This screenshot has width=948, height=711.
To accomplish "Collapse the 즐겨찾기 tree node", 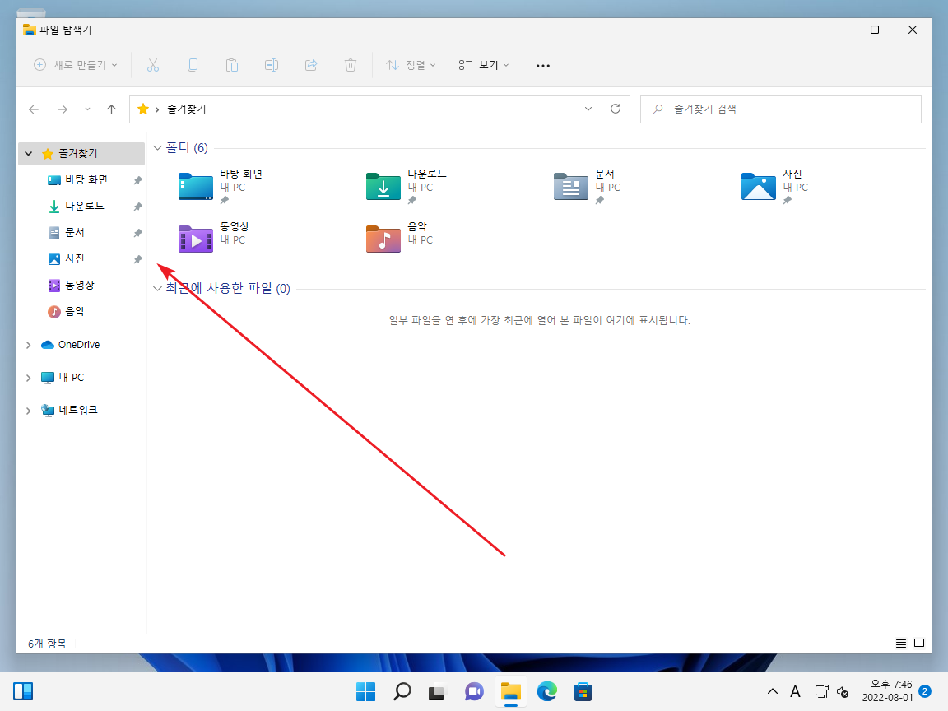I will [29, 154].
